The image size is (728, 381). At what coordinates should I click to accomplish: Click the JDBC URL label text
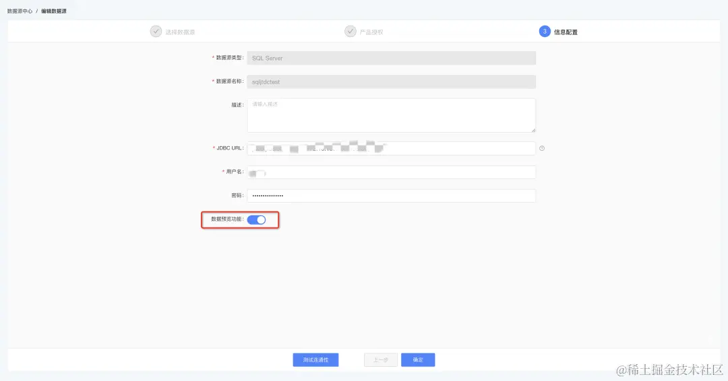click(x=229, y=148)
